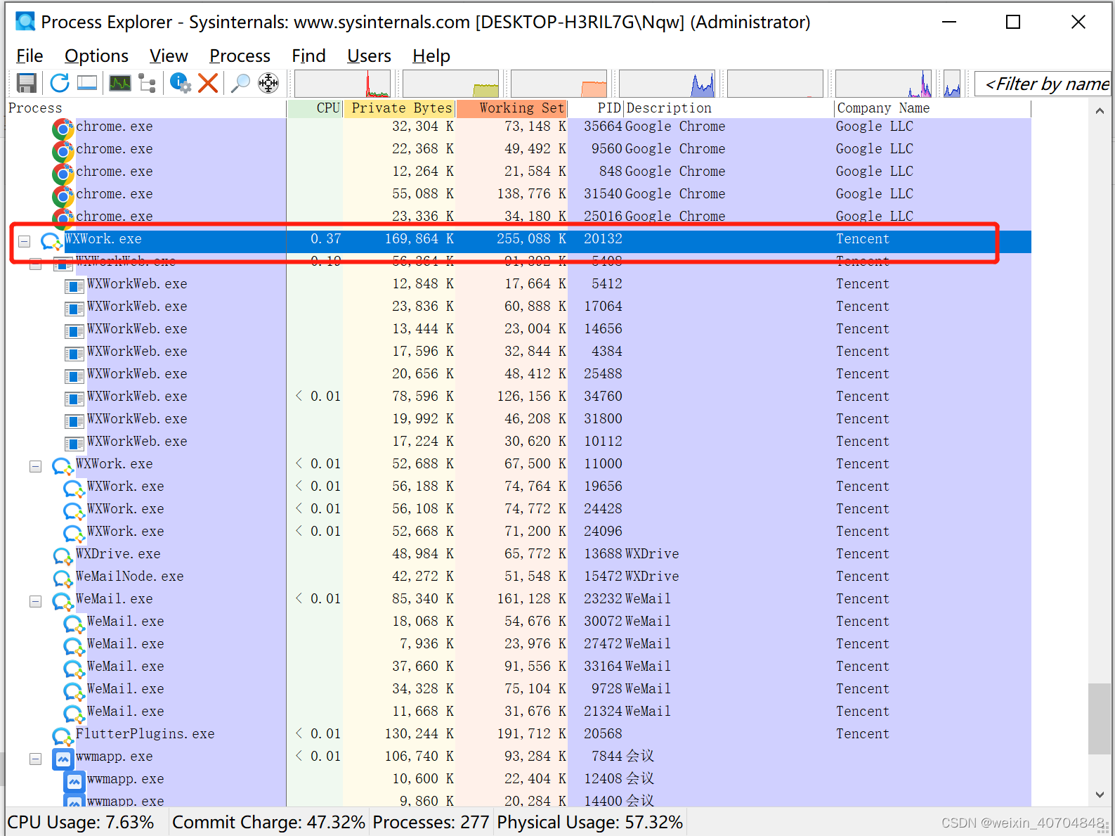
Task: Open the orange physical memory mini graph
Action: click(559, 84)
